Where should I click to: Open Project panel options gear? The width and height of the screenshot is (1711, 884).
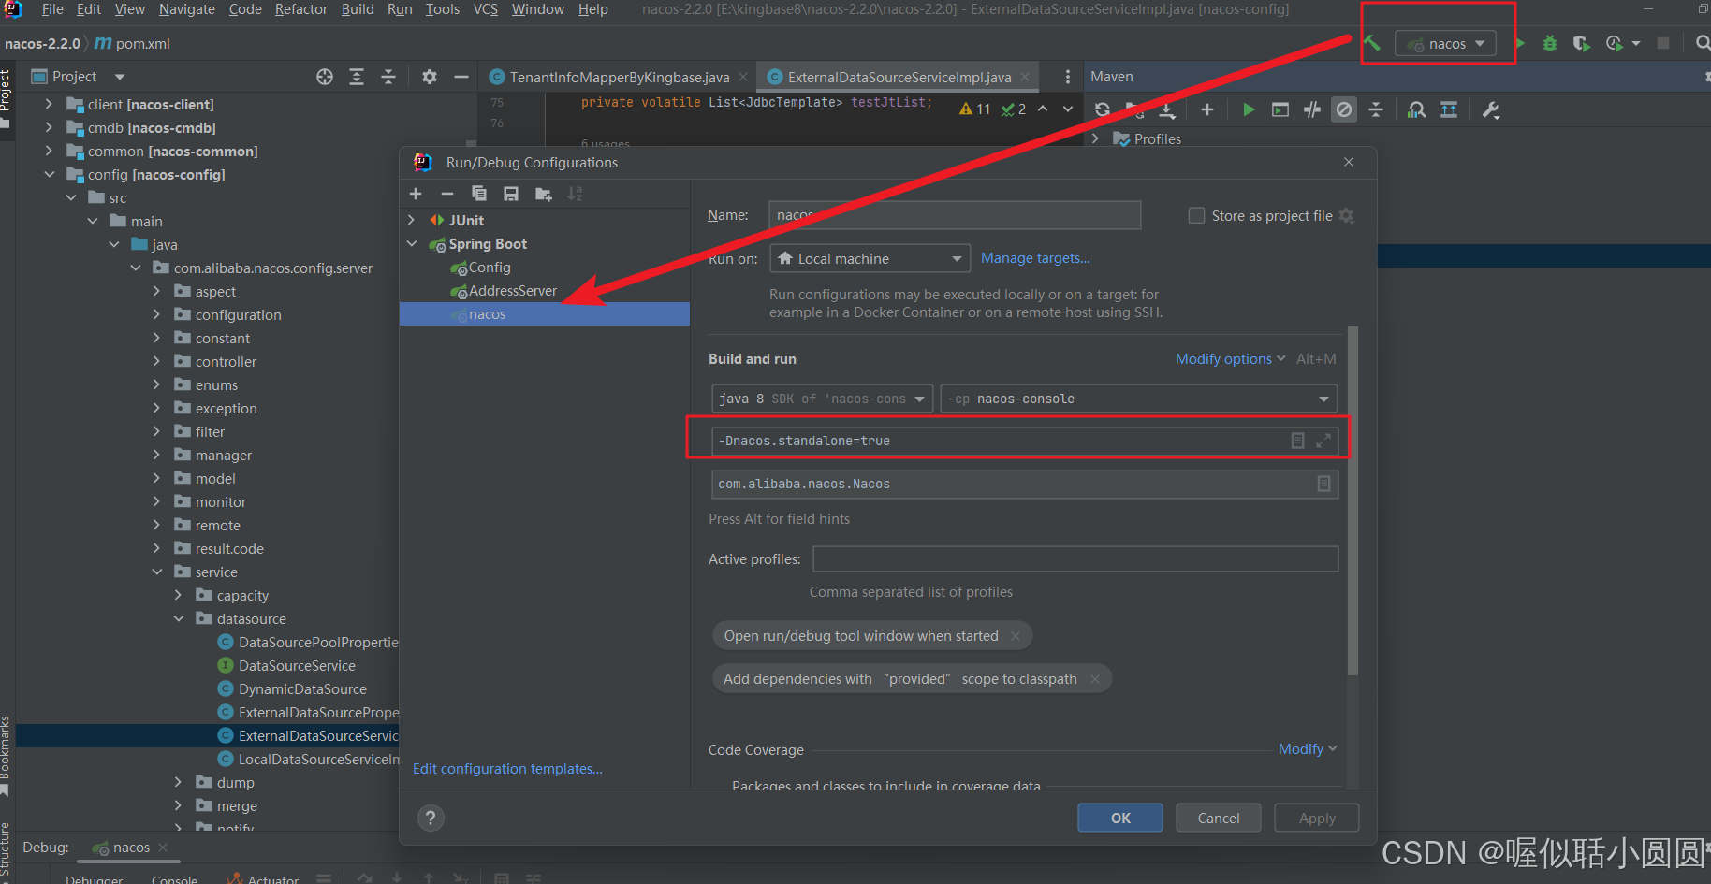[430, 77]
